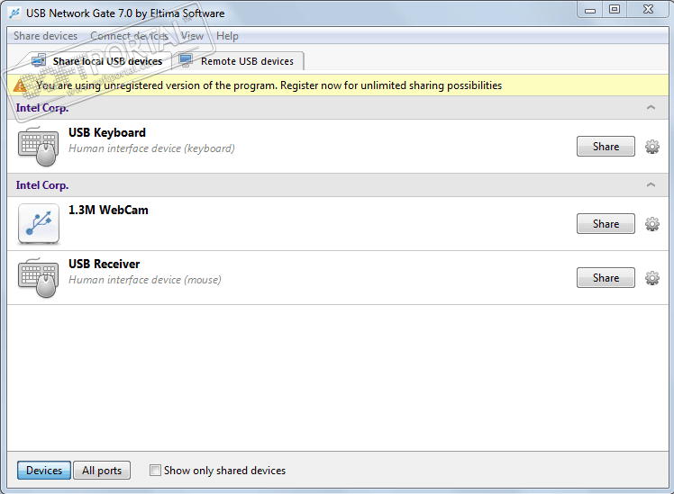Open the Share devices menu

click(x=45, y=36)
